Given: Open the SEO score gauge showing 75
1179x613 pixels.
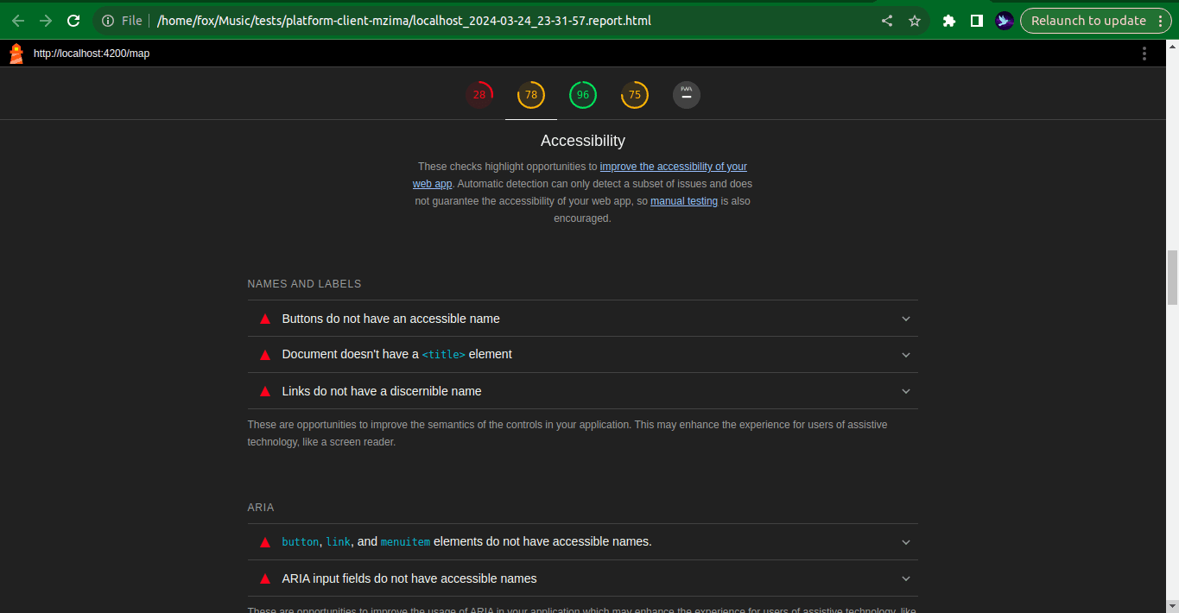Looking at the screenshot, I should click(635, 95).
